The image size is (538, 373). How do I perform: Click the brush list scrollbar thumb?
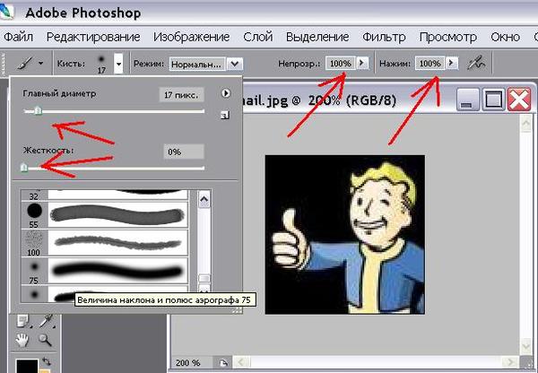coord(204,278)
